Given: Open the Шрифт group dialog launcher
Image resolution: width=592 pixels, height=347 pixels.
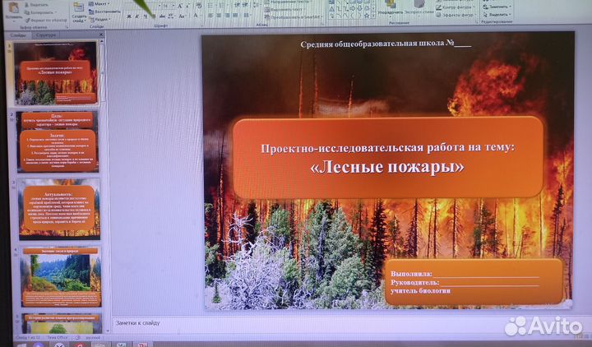Looking at the screenshot, I should (x=203, y=25).
